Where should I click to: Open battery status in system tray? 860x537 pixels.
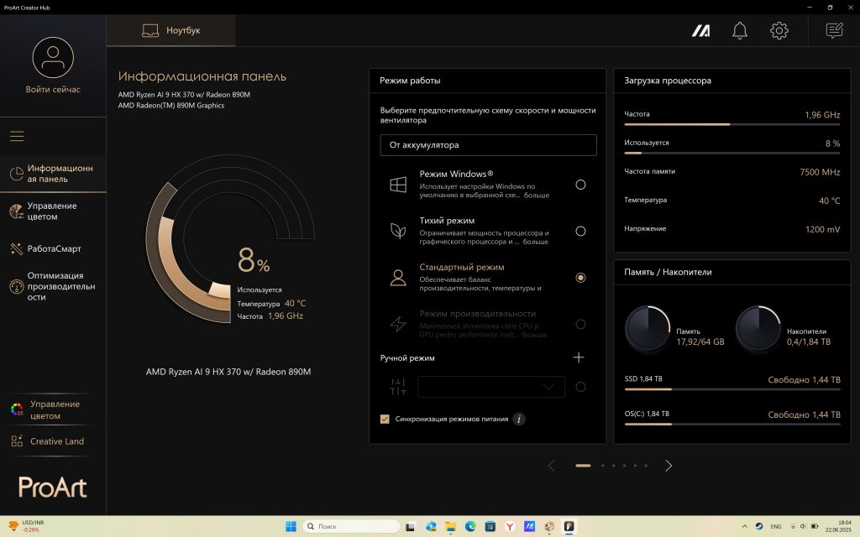(815, 526)
